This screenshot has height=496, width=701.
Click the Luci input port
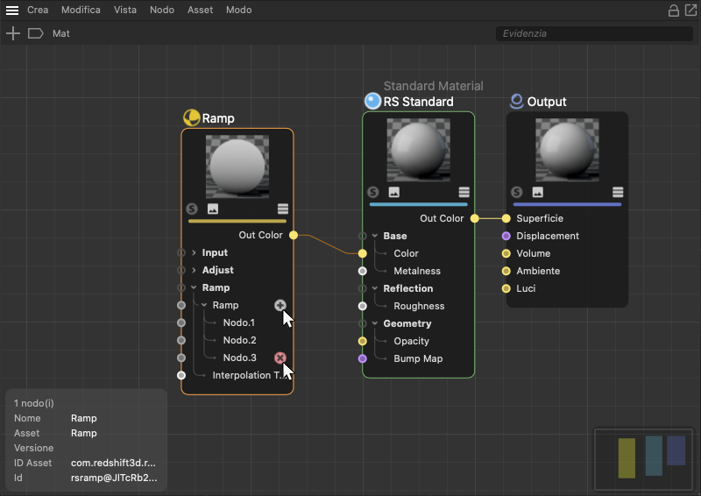coord(506,288)
